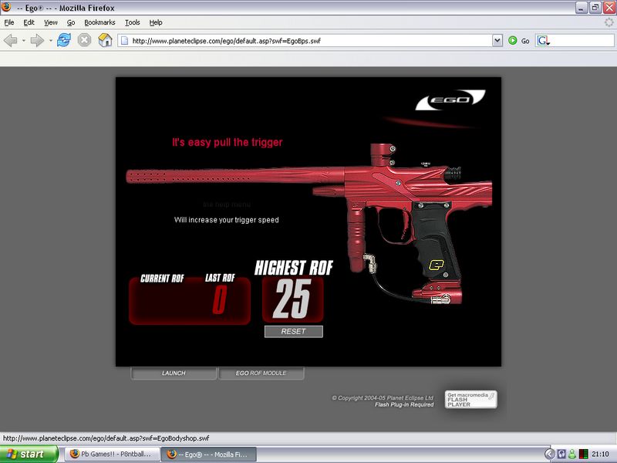Select the Ego Mozilla Firefox taskbar button
Viewport: 617px width, 463px height.
click(x=209, y=454)
